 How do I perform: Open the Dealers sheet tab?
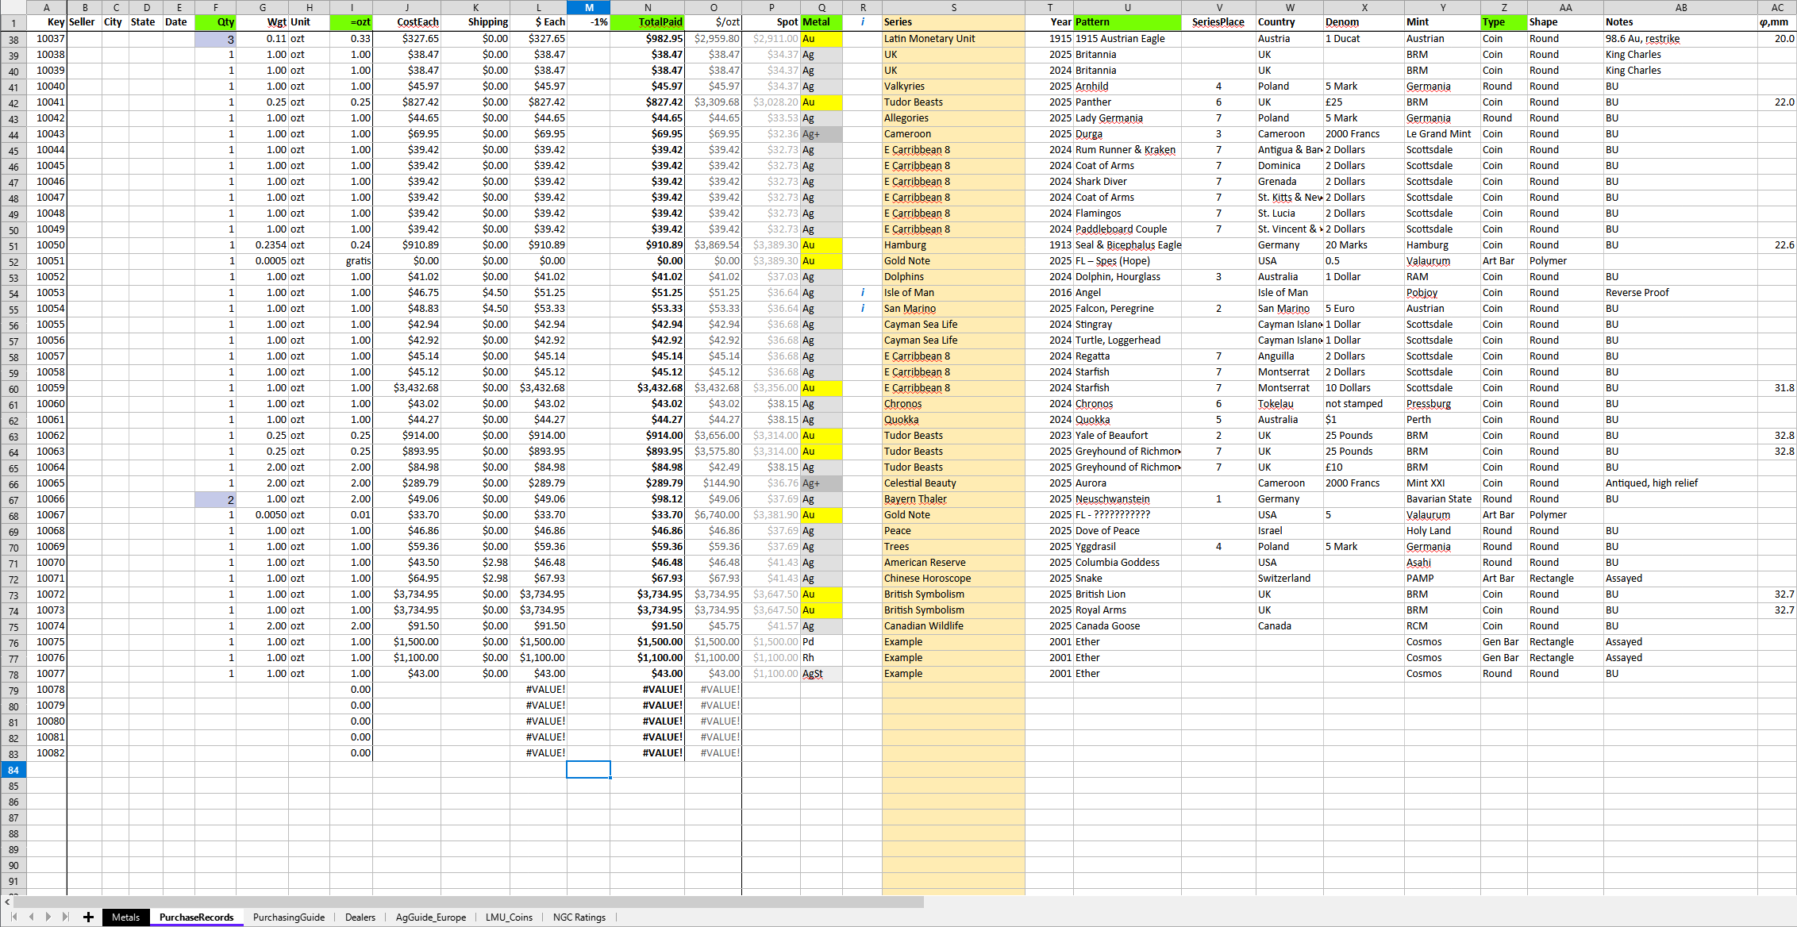click(360, 917)
